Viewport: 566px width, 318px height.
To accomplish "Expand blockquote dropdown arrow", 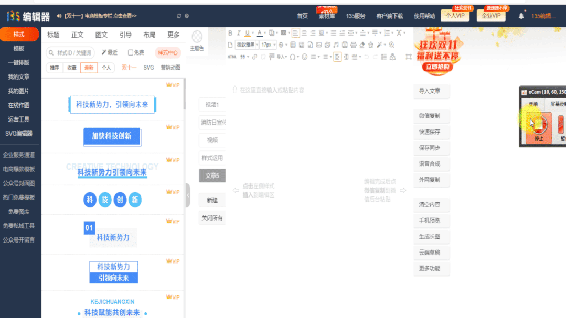I will [x=248, y=57].
